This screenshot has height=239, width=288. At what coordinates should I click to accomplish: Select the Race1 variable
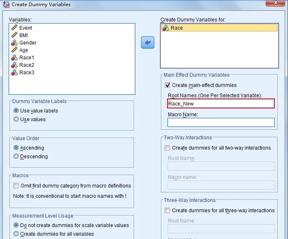27,58
